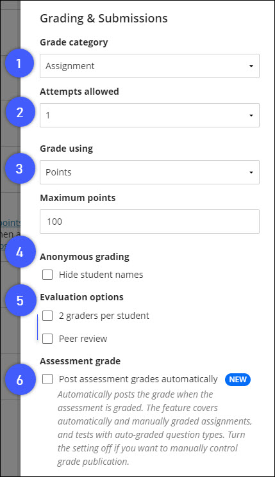Click numbered marker 6 near Assessment grade
The image size is (275, 477).
pos(20,380)
